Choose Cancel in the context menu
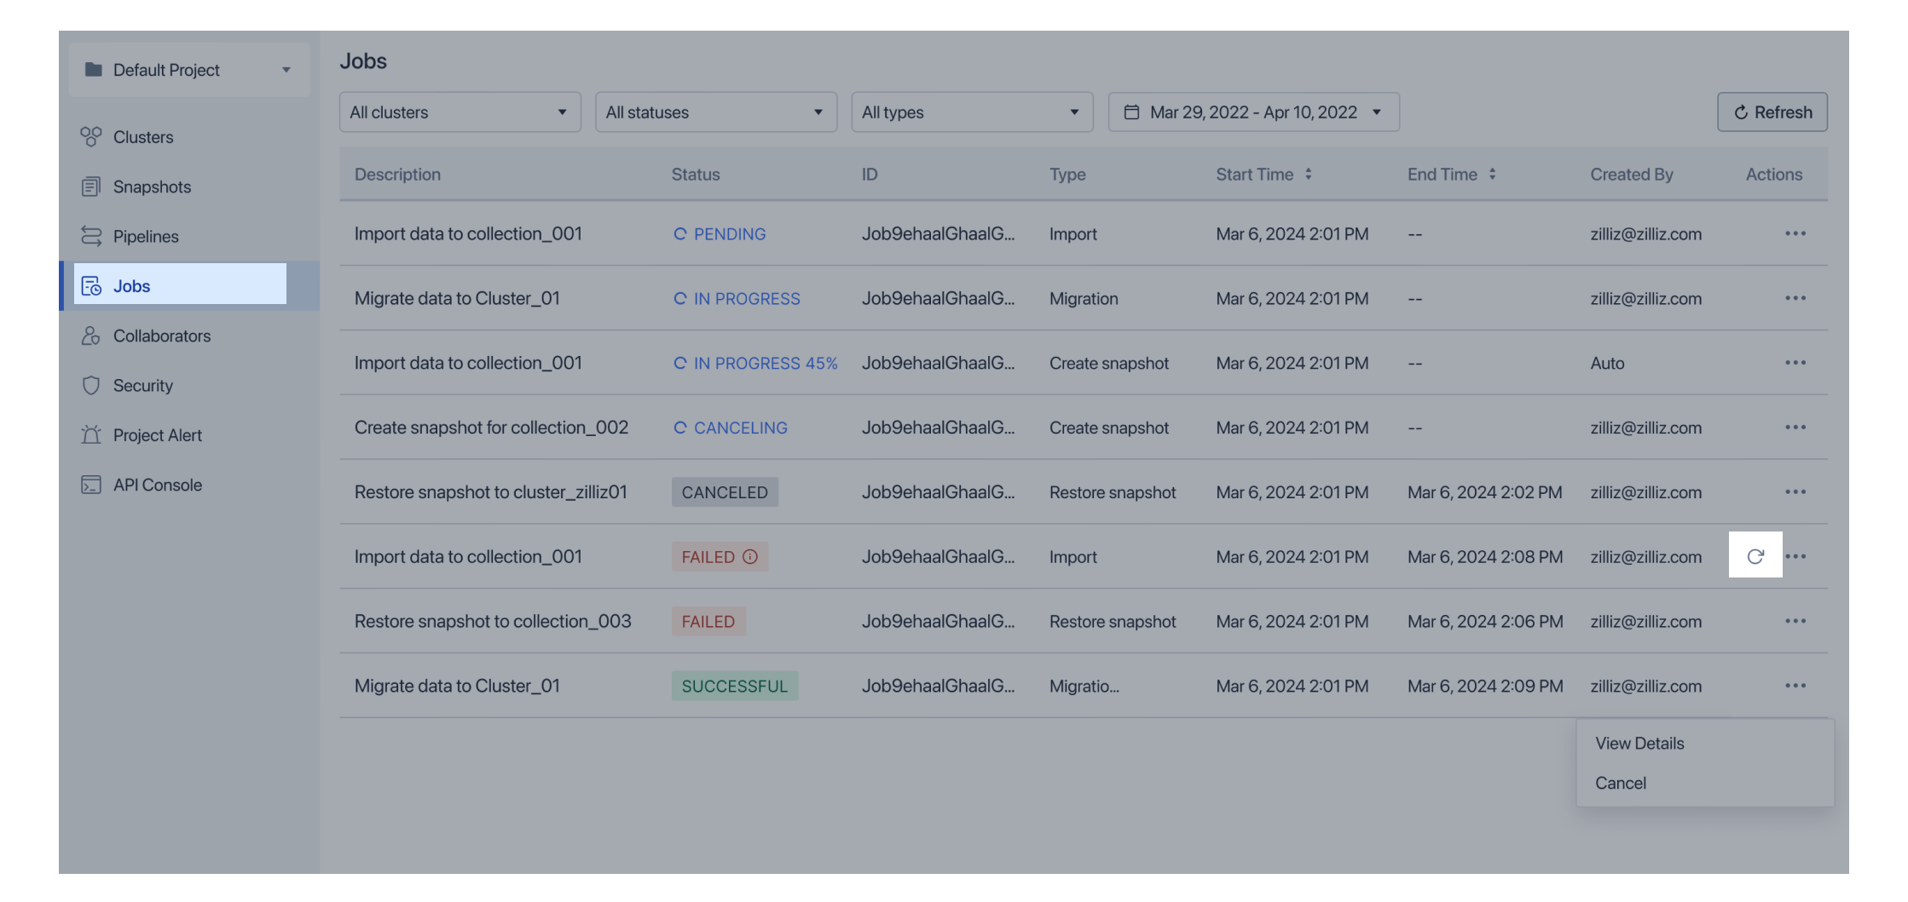This screenshot has width=1908, height=902. pyautogui.click(x=1621, y=784)
